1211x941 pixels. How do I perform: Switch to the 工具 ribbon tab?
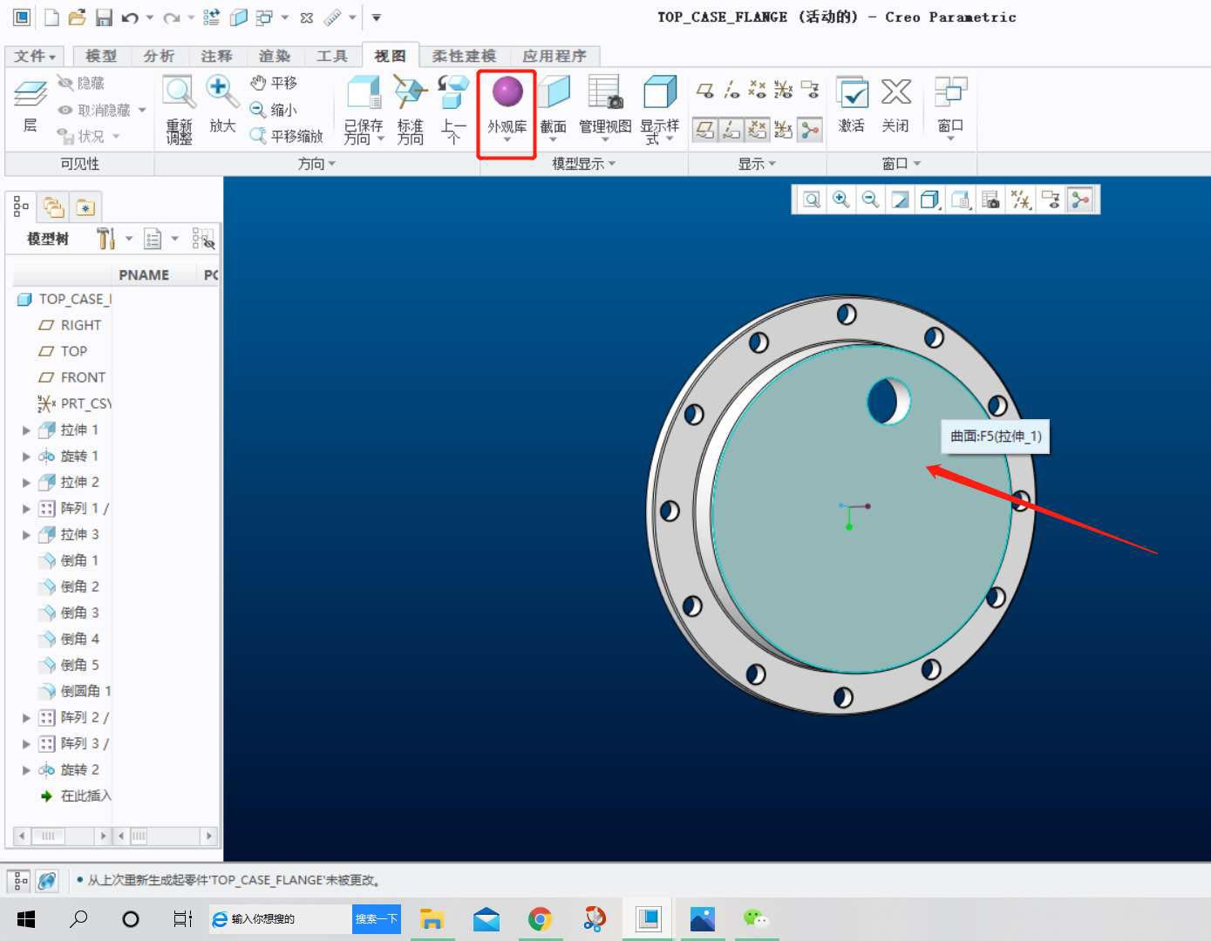(x=331, y=56)
